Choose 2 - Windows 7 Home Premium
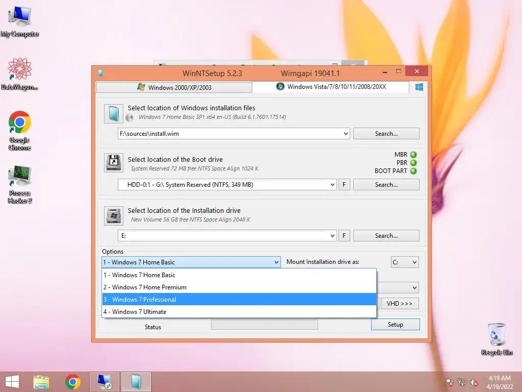The width and height of the screenshot is (522, 392). [239, 287]
